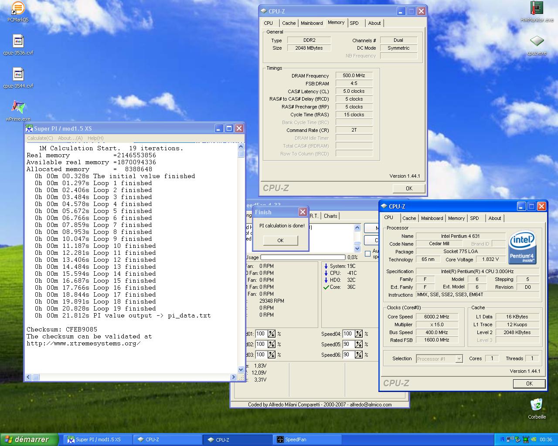Click the Speed04 value field showing 100

pos(348,334)
